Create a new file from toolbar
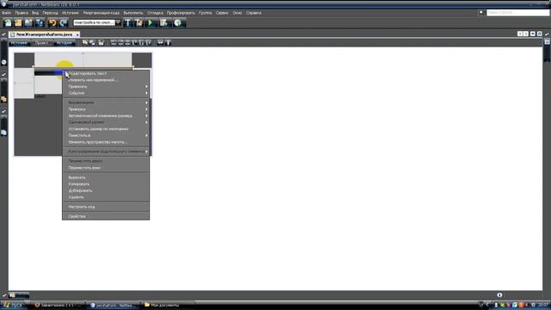 (8, 23)
